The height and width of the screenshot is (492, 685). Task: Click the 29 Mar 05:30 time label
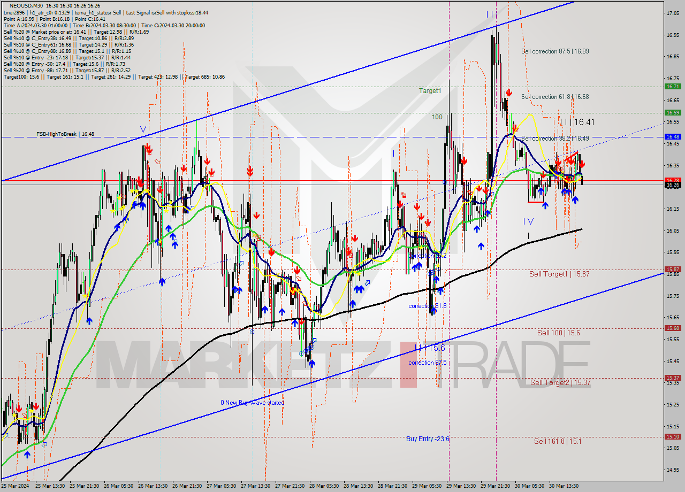[x=427, y=486]
